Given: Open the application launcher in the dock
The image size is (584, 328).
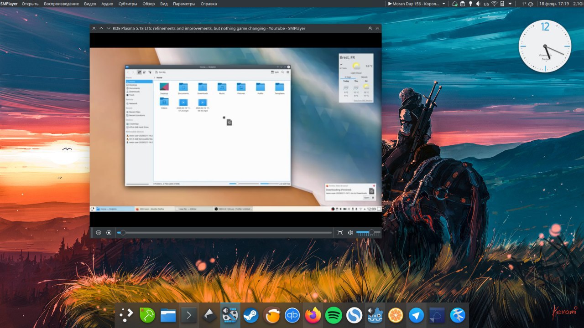Looking at the screenshot, I should (x=126, y=315).
